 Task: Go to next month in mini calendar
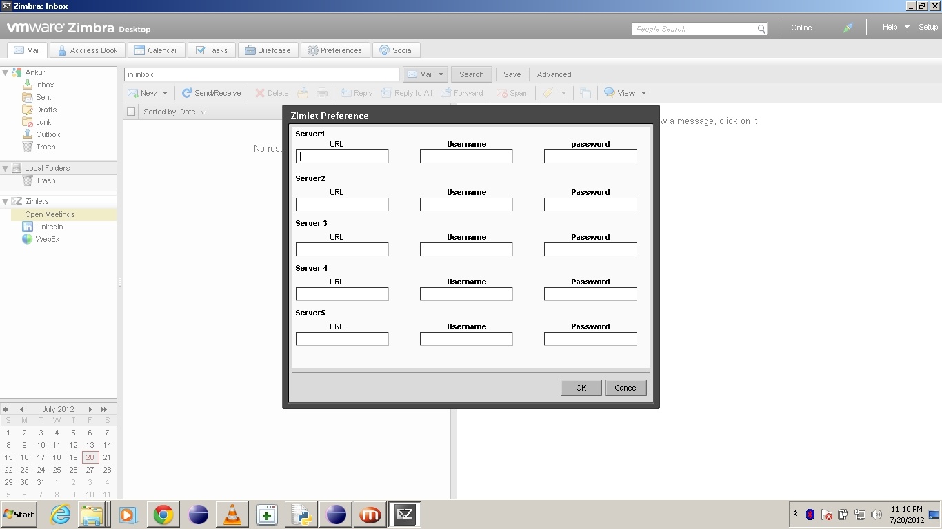tap(90, 409)
